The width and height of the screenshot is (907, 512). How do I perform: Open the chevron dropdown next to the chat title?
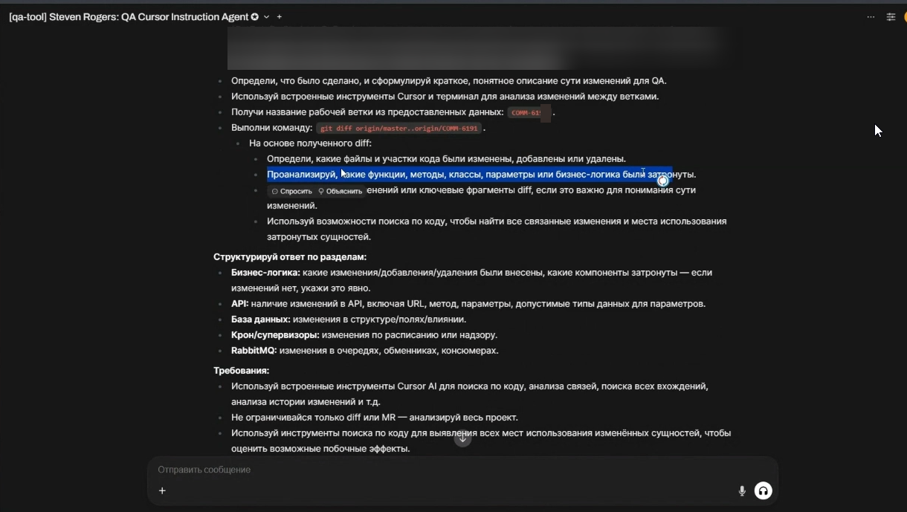click(265, 16)
